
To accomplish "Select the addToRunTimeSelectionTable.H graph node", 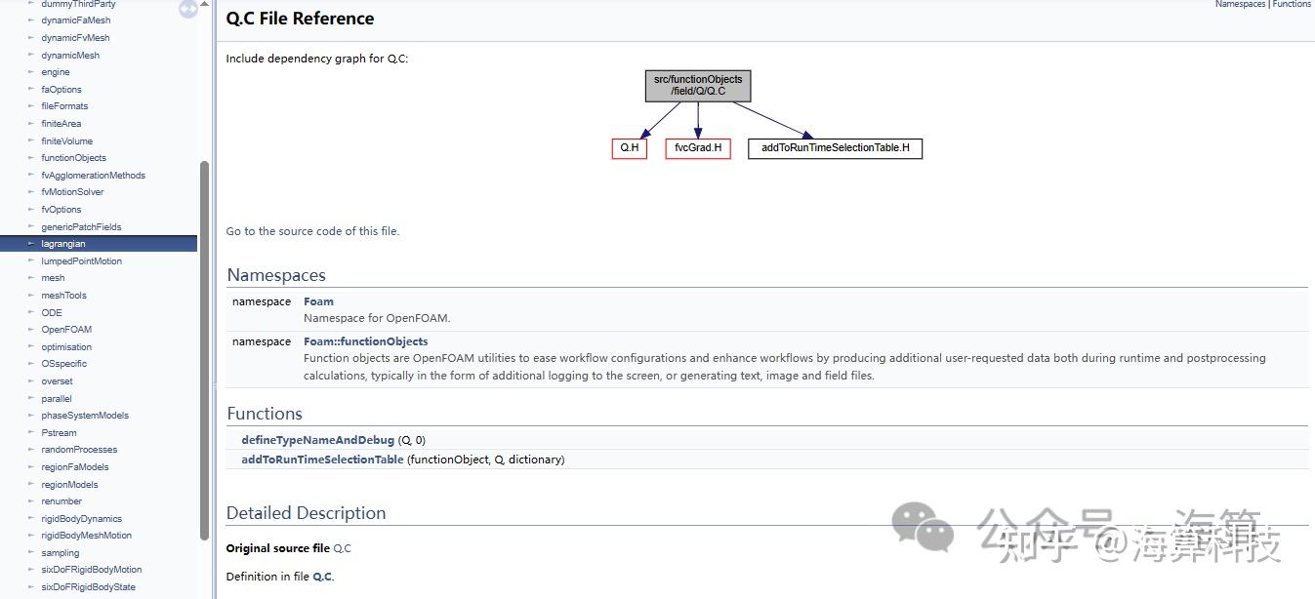I will click(835, 148).
